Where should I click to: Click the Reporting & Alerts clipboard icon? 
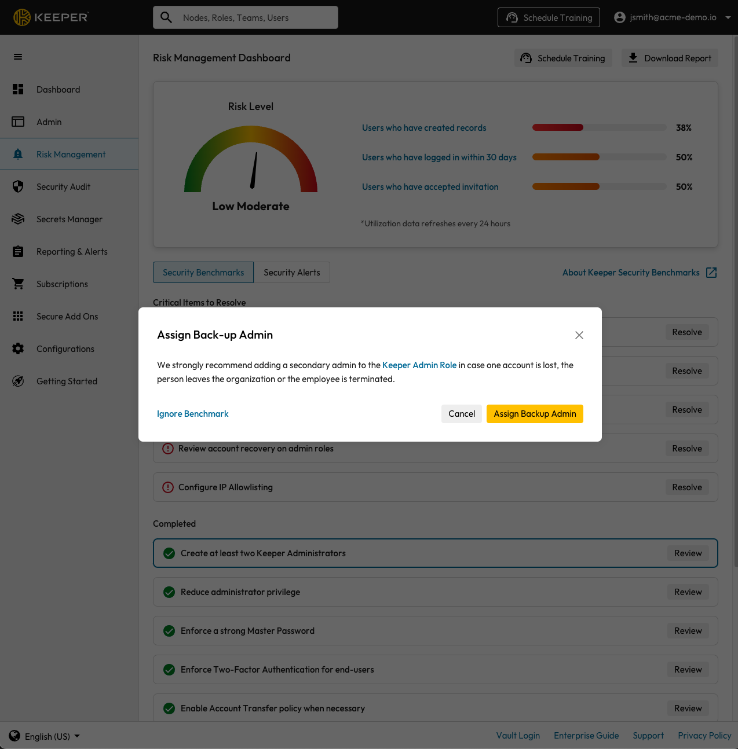point(18,251)
